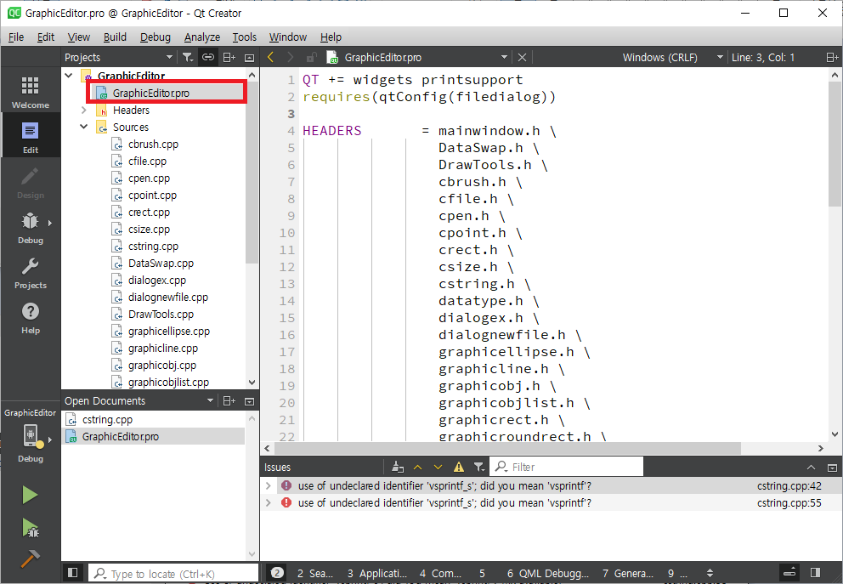
Task: Split the Open Documents panel
Action: (229, 400)
